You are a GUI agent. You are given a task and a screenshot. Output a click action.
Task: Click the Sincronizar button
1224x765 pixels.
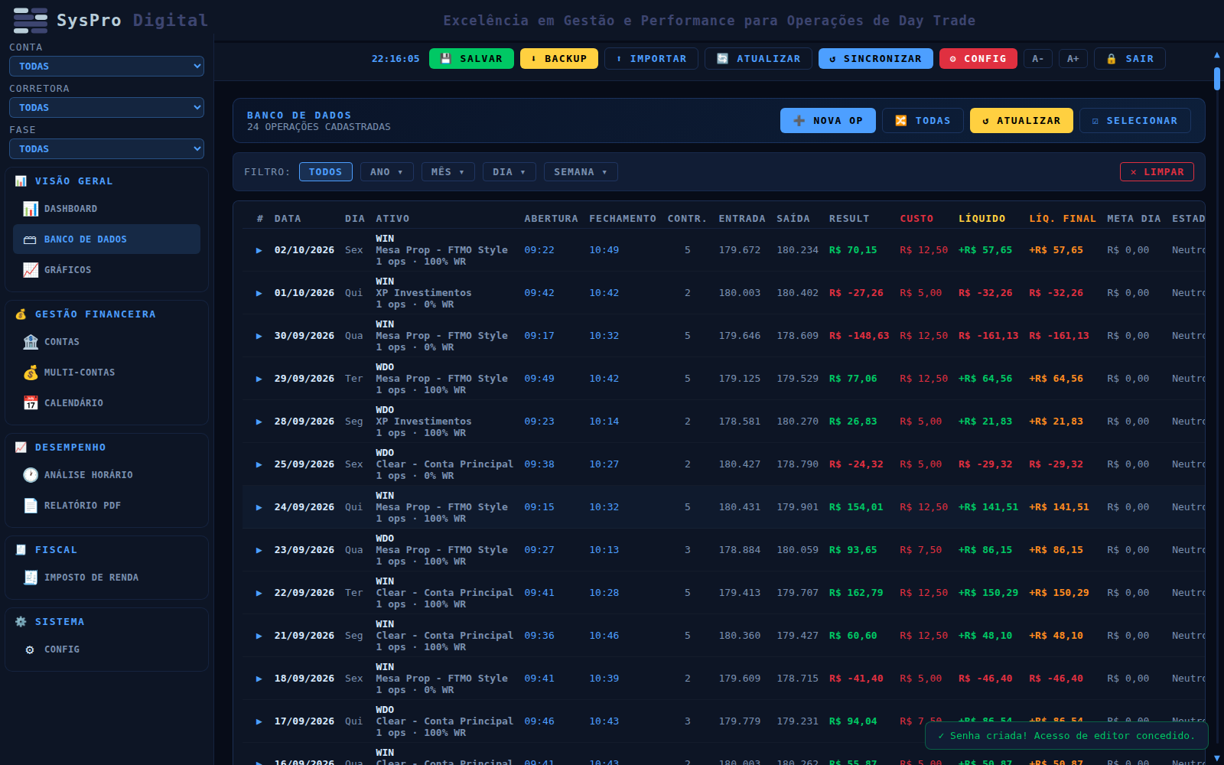[x=876, y=59]
